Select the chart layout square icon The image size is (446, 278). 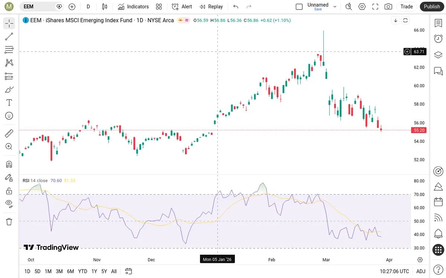[299, 6]
